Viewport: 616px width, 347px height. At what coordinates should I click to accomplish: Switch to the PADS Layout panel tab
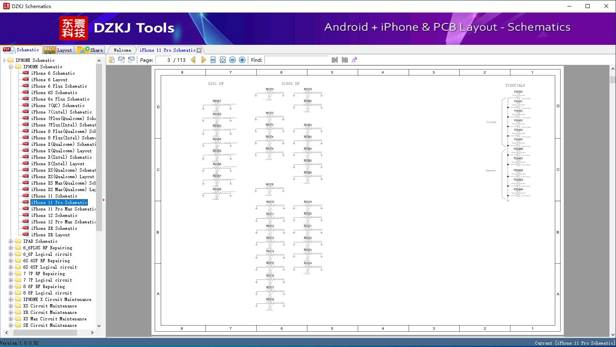tap(58, 50)
